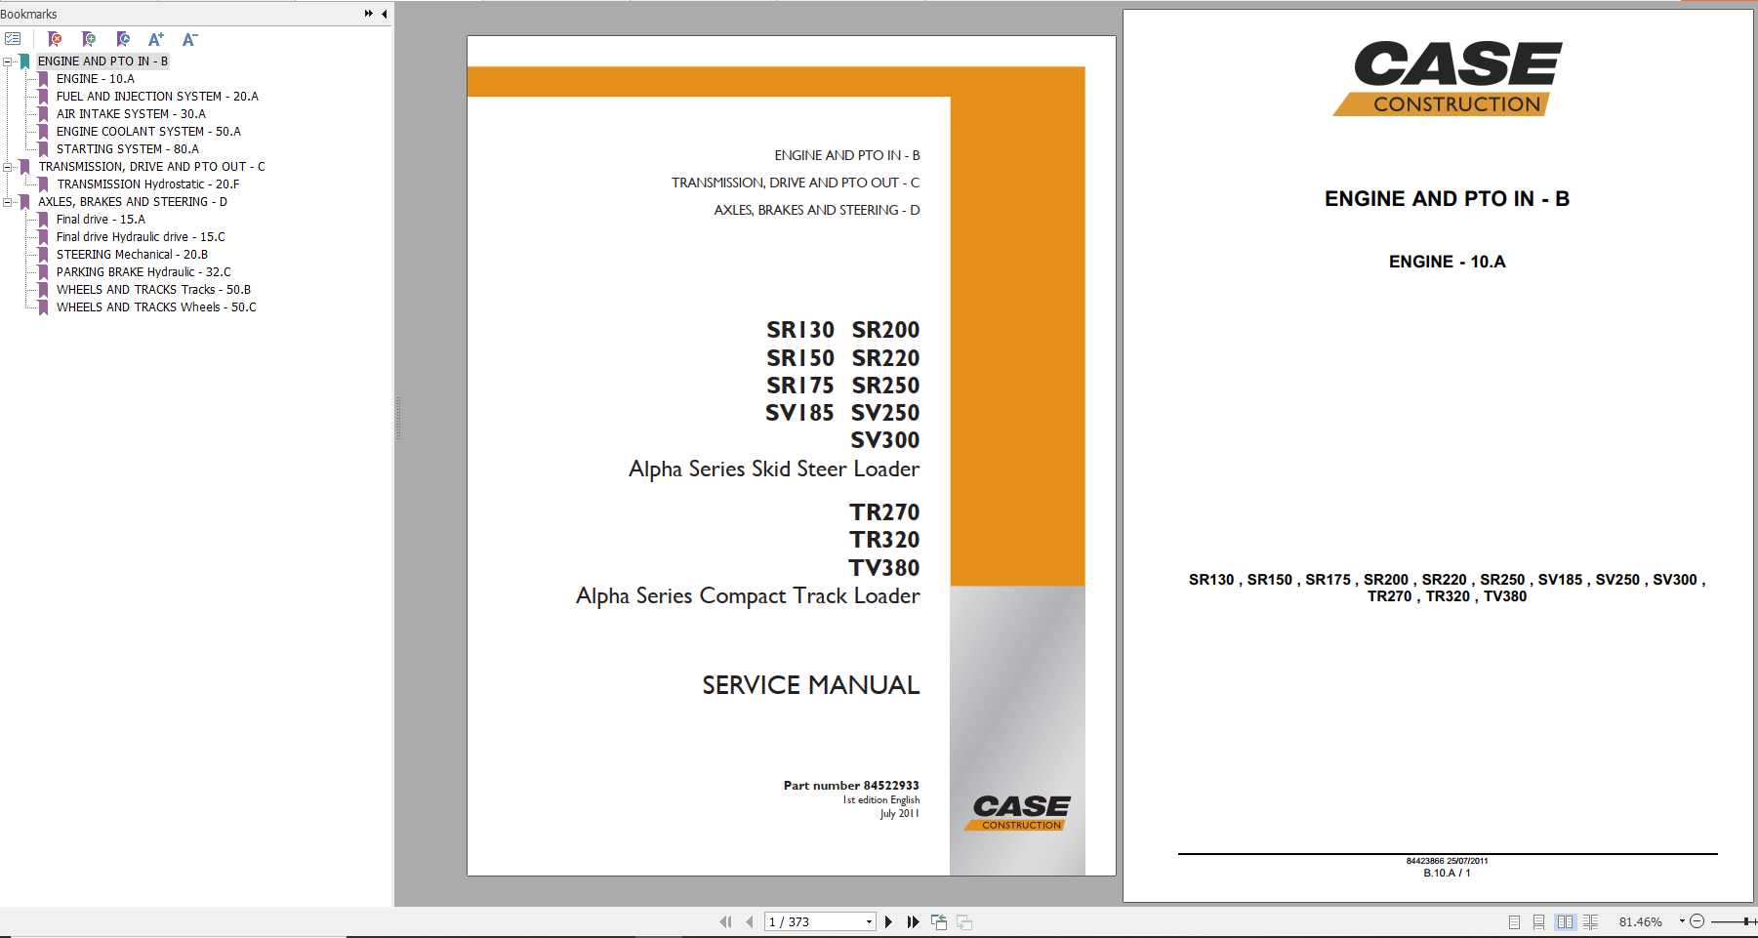Select AXLES, BRAKES AND STEERING - D bookmark
The height and width of the screenshot is (938, 1758).
(133, 202)
